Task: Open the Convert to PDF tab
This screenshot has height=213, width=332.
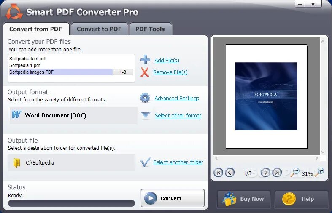Action: click(99, 29)
